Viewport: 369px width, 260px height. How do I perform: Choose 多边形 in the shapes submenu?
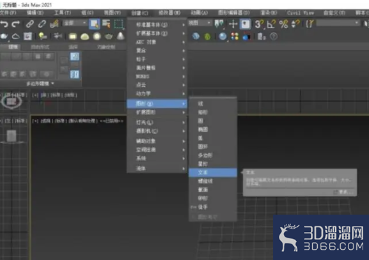click(x=212, y=155)
